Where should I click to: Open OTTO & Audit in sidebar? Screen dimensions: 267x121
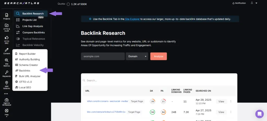pyautogui.click(x=7, y=28)
